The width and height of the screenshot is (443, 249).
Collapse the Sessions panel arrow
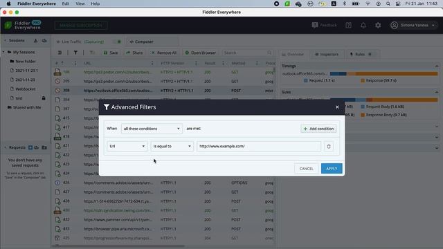[x=5, y=41]
